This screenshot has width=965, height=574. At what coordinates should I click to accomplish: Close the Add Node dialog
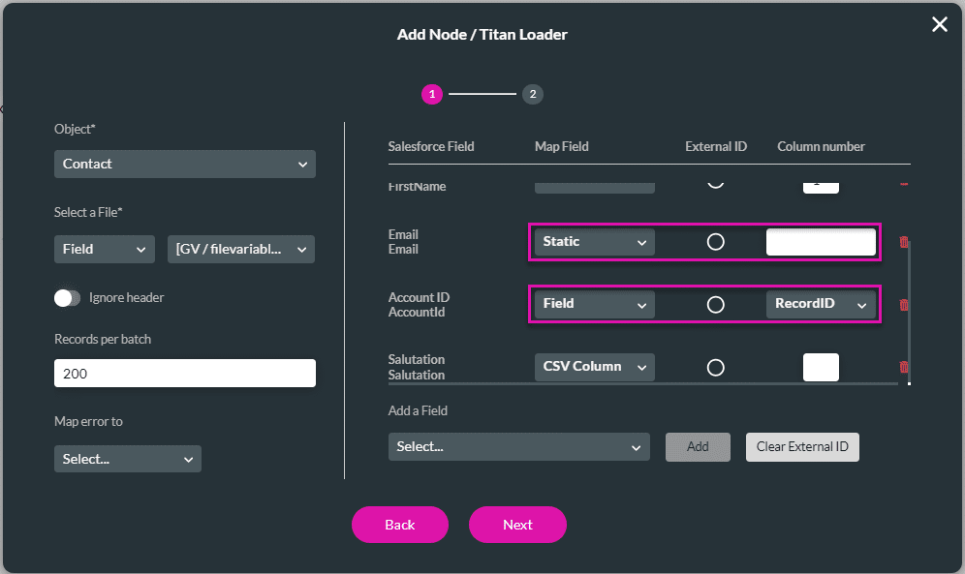tap(939, 25)
